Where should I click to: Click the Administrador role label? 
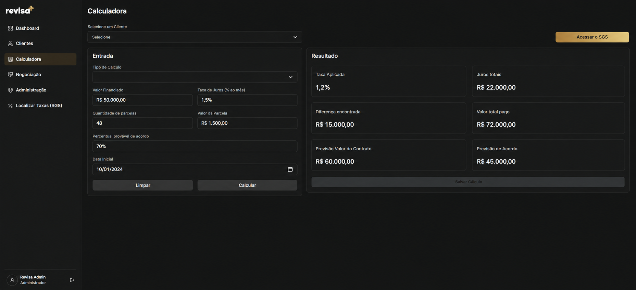33,283
